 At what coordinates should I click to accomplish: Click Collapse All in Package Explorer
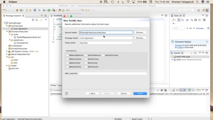coord(33,20)
